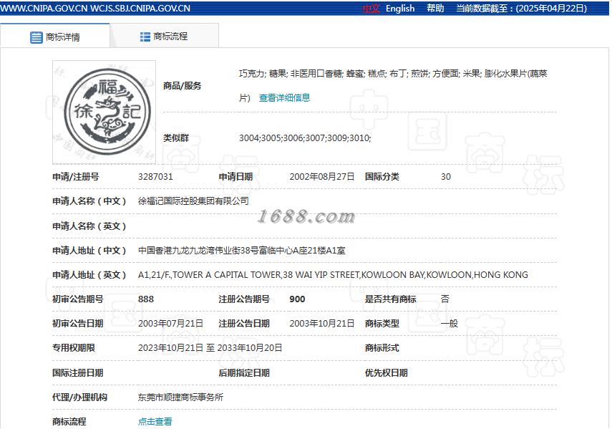Select applicant name 徐福记国际控股集团有限公司
The width and height of the screenshot is (612, 429).
193,201
